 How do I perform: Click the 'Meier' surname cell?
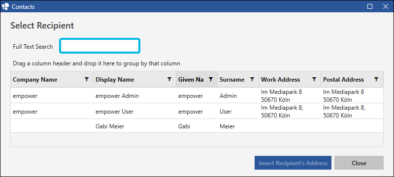(x=238, y=126)
